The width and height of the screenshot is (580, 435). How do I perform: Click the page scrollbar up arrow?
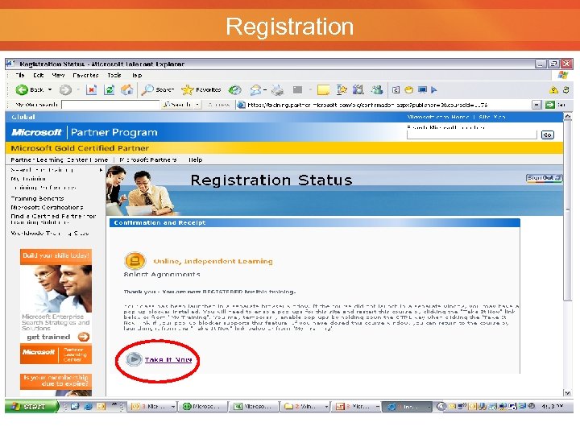tap(567, 118)
